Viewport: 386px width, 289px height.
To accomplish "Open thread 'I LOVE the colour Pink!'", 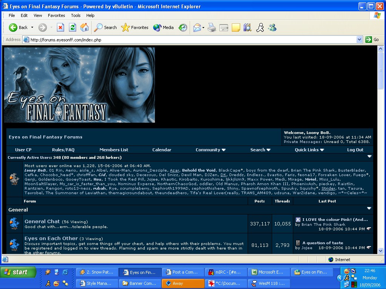I will tap(335, 220).
